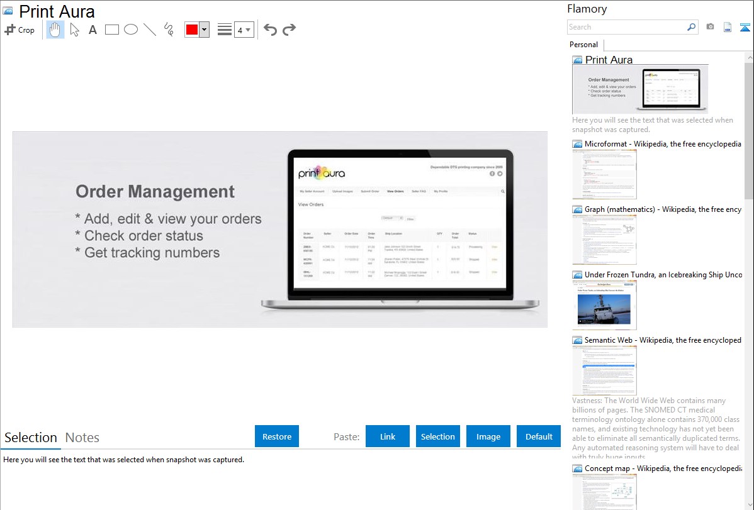
Task: Select the freehand scribble tool
Action: pyautogui.click(x=169, y=30)
